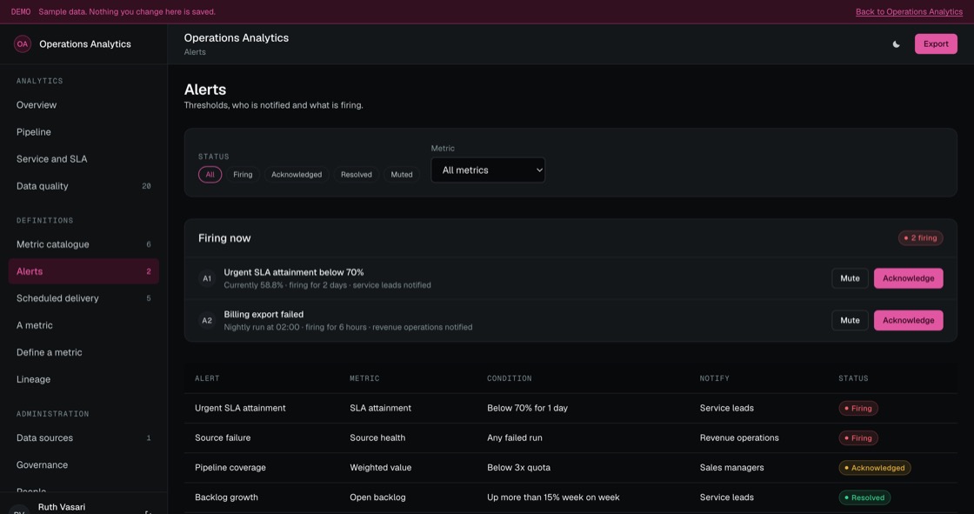Screen dimensions: 974x514
Task: Click the 2 firing badge
Action: point(921,238)
